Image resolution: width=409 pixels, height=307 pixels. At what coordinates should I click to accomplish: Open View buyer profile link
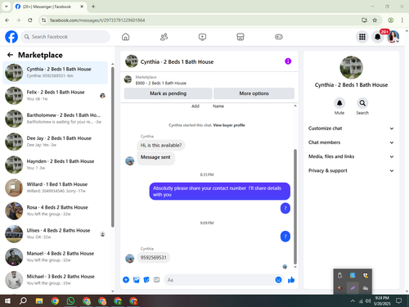point(229,125)
